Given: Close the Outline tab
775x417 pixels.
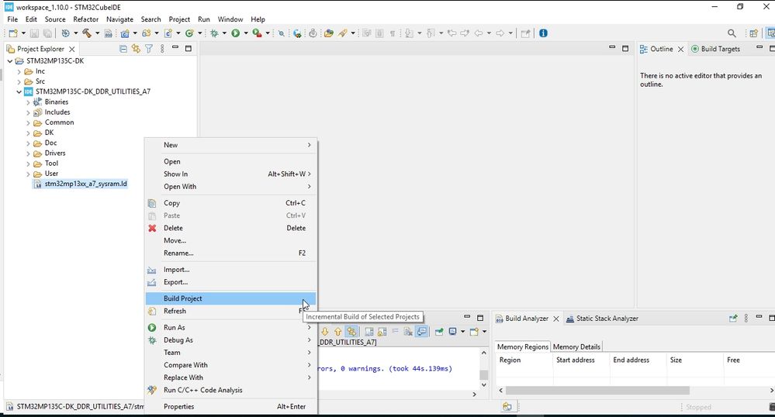Looking at the screenshot, I should pyautogui.click(x=680, y=49).
